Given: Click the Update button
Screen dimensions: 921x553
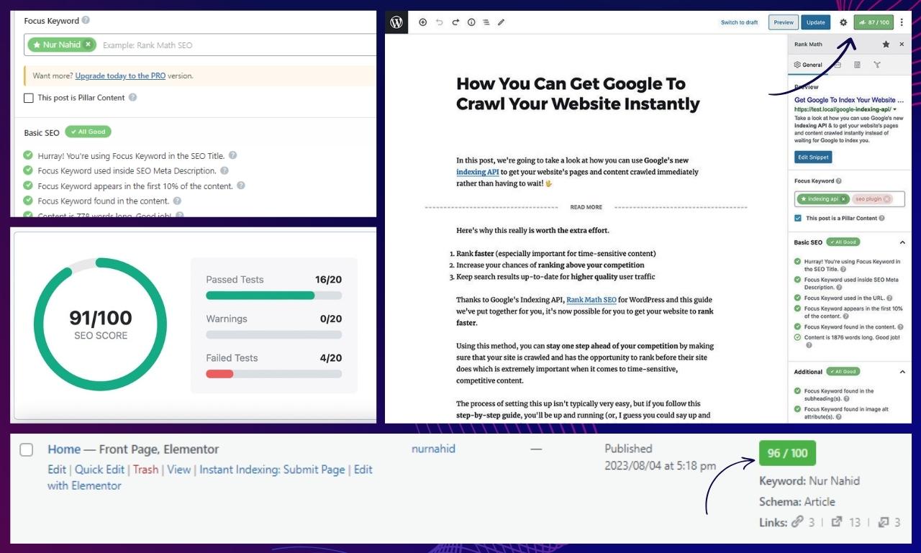Looking at the screenshot, I should point(815,22).
